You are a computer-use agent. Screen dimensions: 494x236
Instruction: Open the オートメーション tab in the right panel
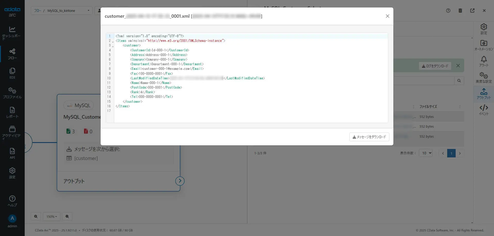[484, 45]
